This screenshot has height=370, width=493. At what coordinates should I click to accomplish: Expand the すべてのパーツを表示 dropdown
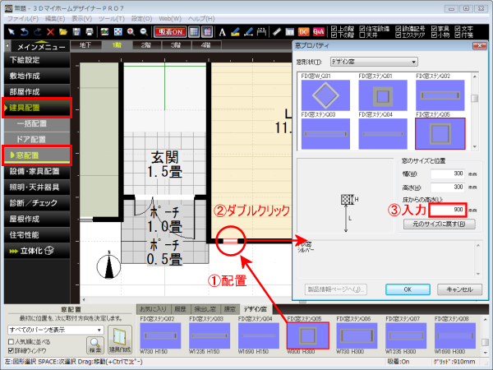point(55,329)
